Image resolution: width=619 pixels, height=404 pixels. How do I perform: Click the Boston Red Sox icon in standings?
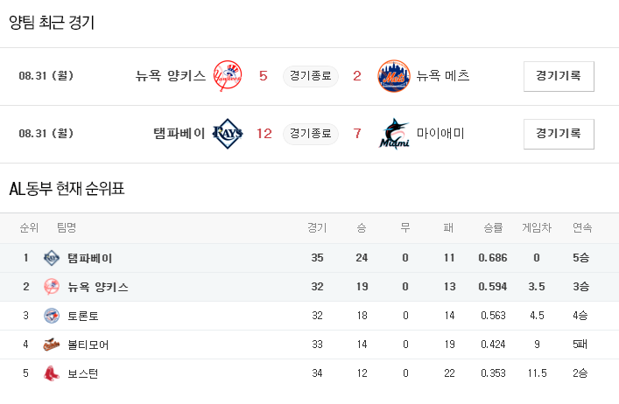[51, 373]
